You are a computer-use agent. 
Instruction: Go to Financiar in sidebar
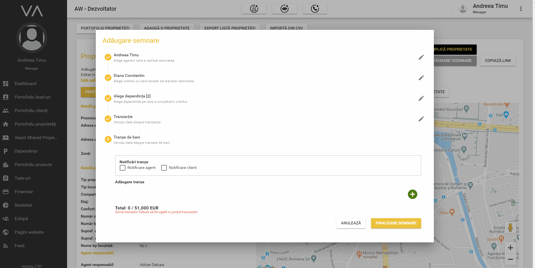(x=24, y=192)
